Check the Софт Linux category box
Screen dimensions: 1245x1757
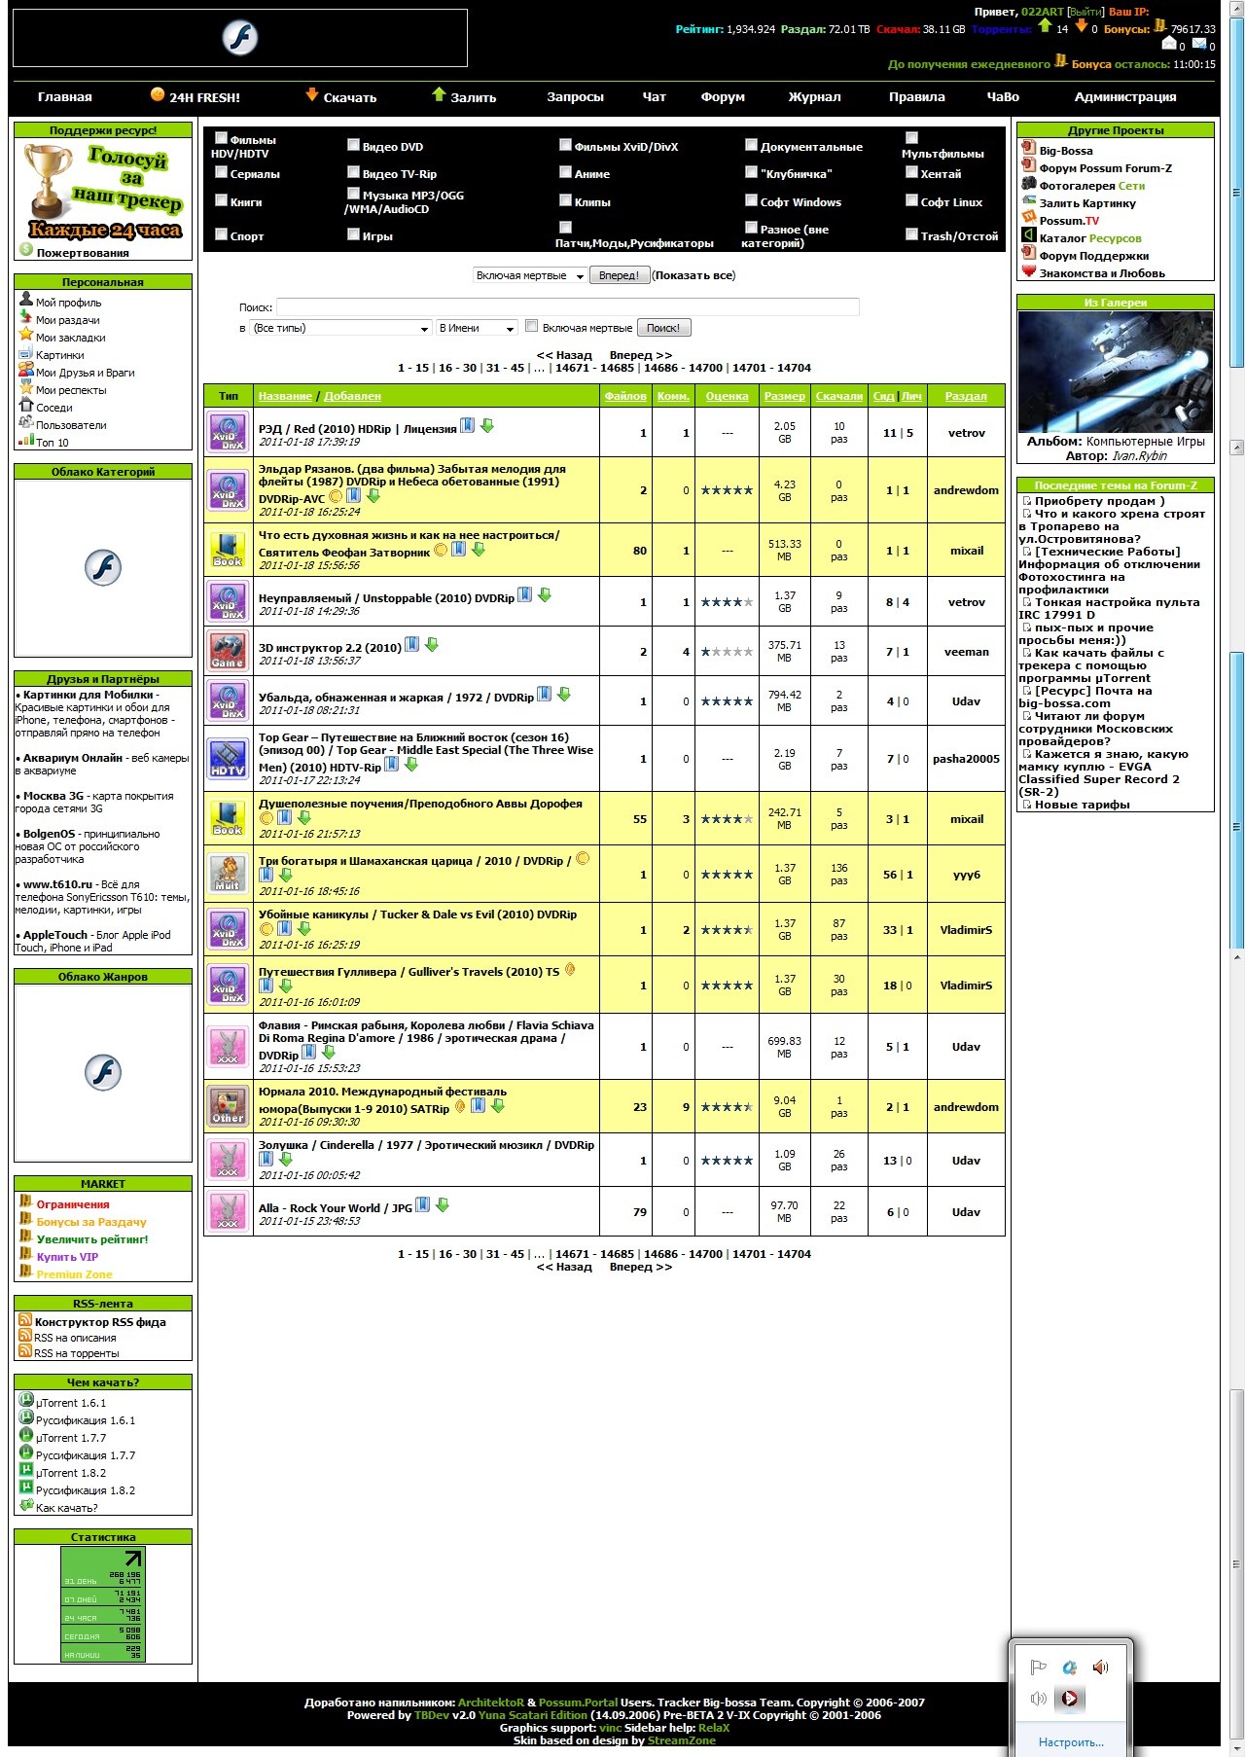pyautogui.click(x=912, y=200)
